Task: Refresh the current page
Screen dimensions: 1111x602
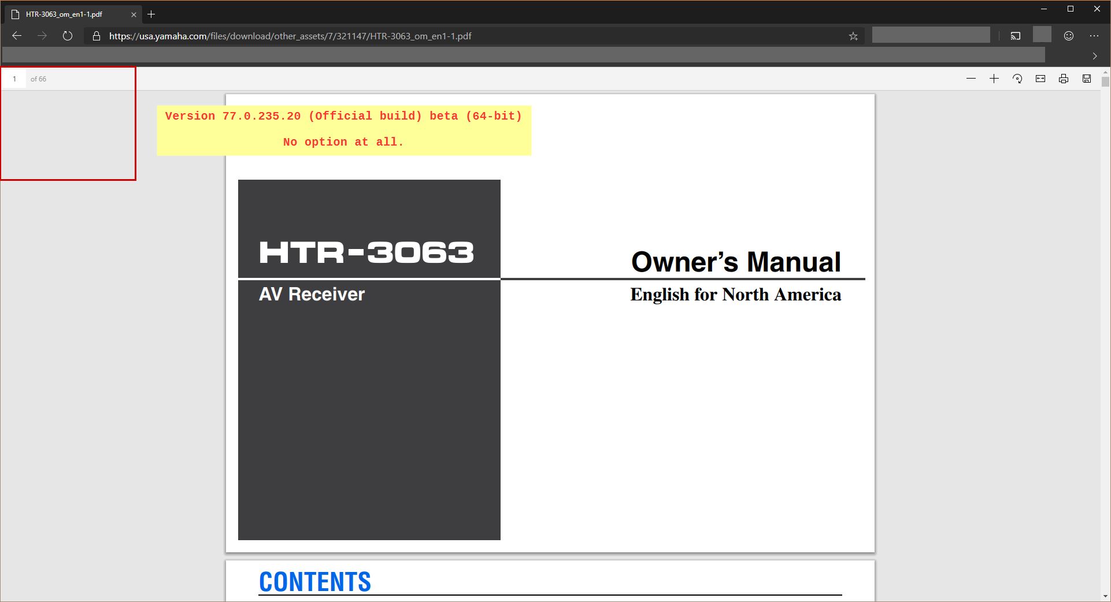Action: (68, 35)
